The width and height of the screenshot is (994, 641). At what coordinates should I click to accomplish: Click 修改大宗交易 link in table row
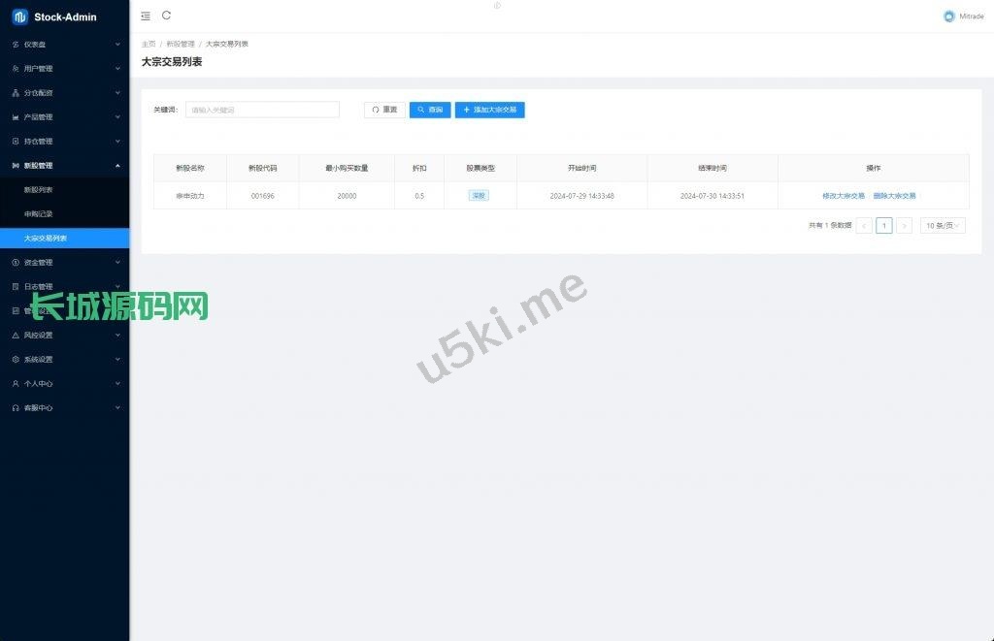coord(844,196)
